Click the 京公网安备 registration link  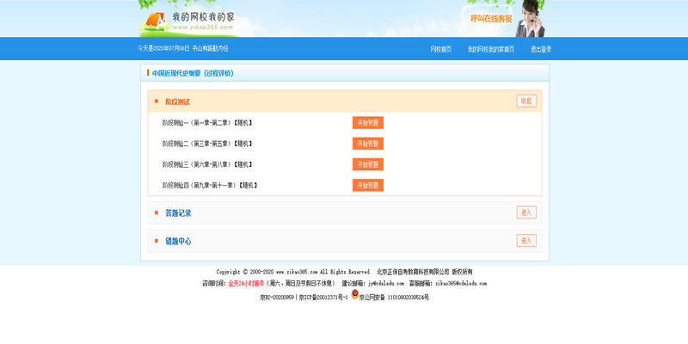(394, 298)
